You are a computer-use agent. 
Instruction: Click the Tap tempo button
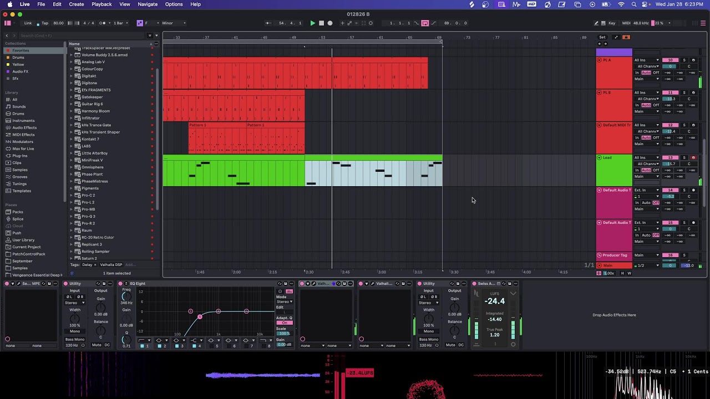(44, 23)
